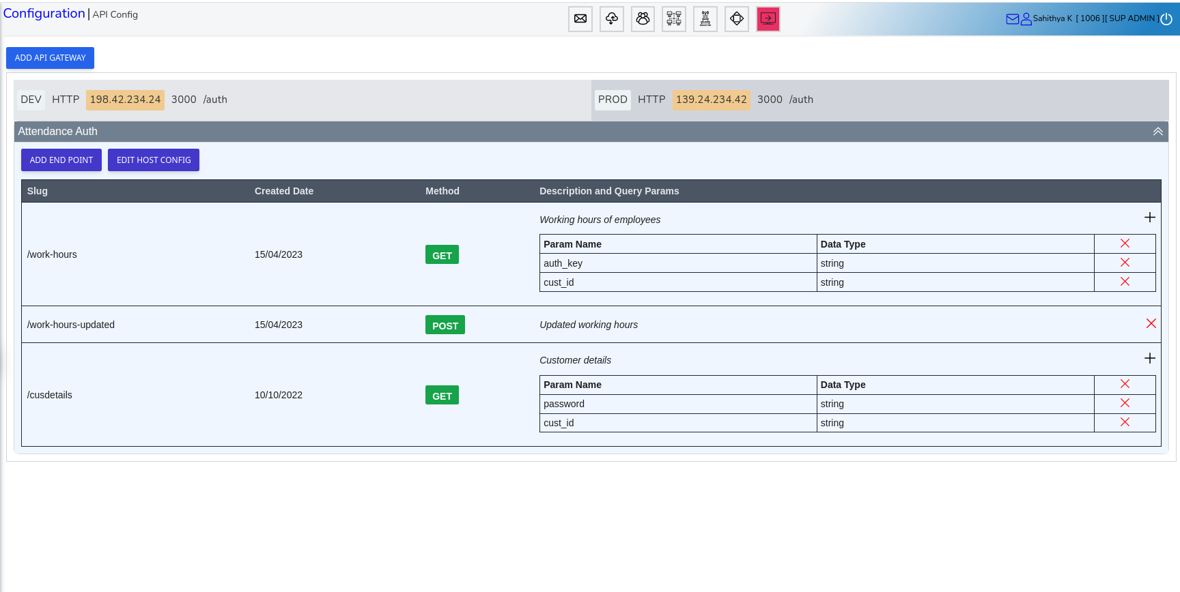
Task: Delete the password param row
Action: (1125, 403)
